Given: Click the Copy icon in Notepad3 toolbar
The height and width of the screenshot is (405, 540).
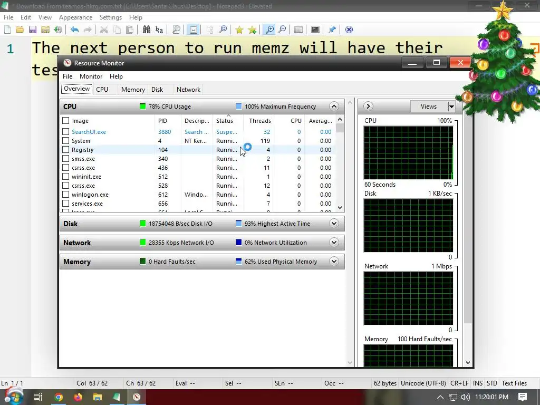Looking at the screenshot, I should coord(117,30).
